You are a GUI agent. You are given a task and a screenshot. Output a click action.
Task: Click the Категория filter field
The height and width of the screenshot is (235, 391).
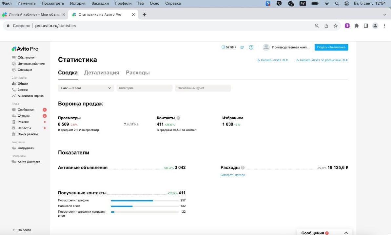pyautogui.click(x=144, y=88)
